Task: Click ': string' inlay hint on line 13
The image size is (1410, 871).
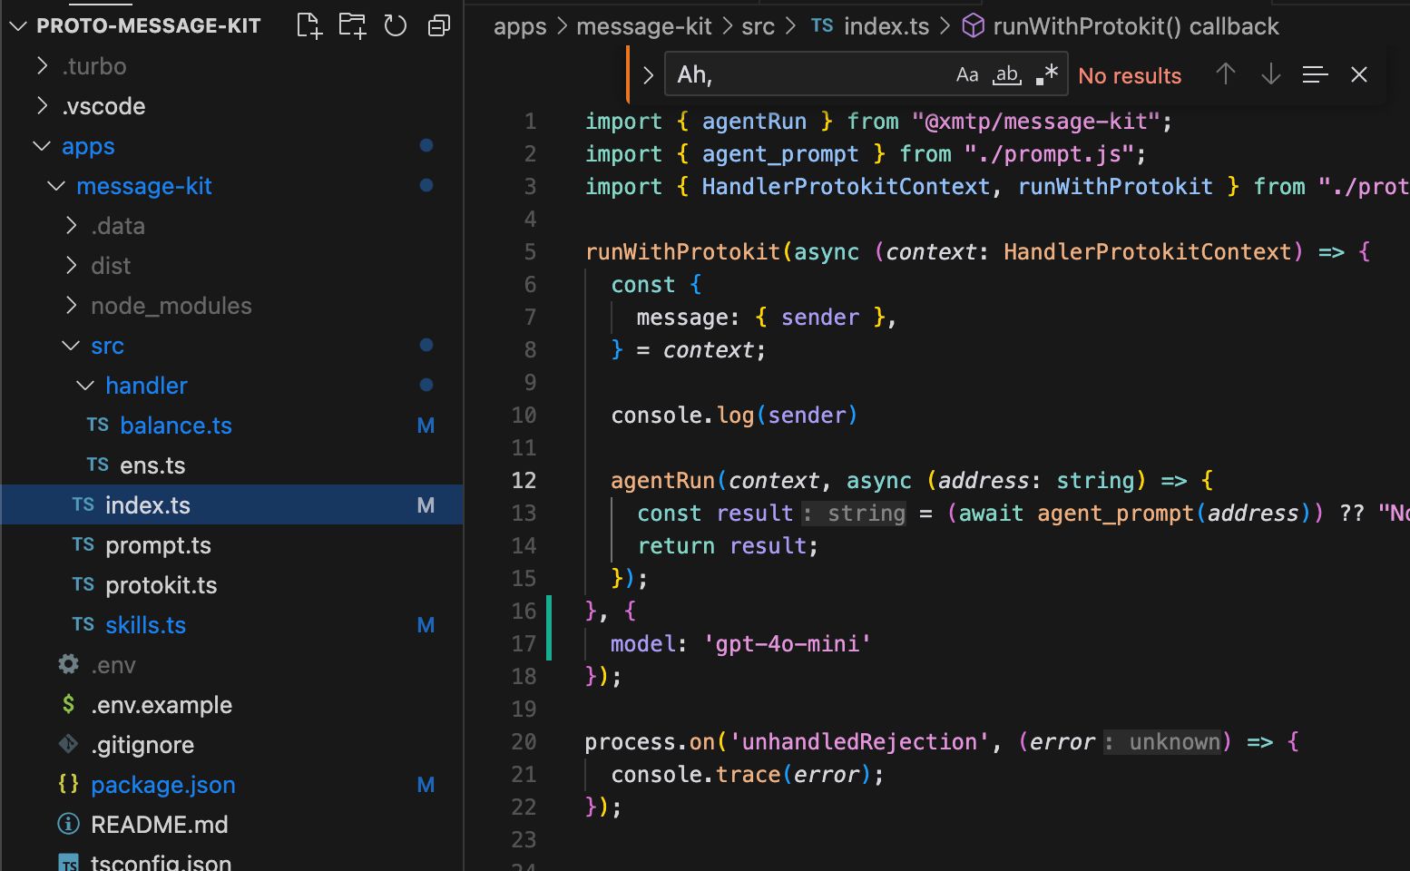Action: (854, 514)
